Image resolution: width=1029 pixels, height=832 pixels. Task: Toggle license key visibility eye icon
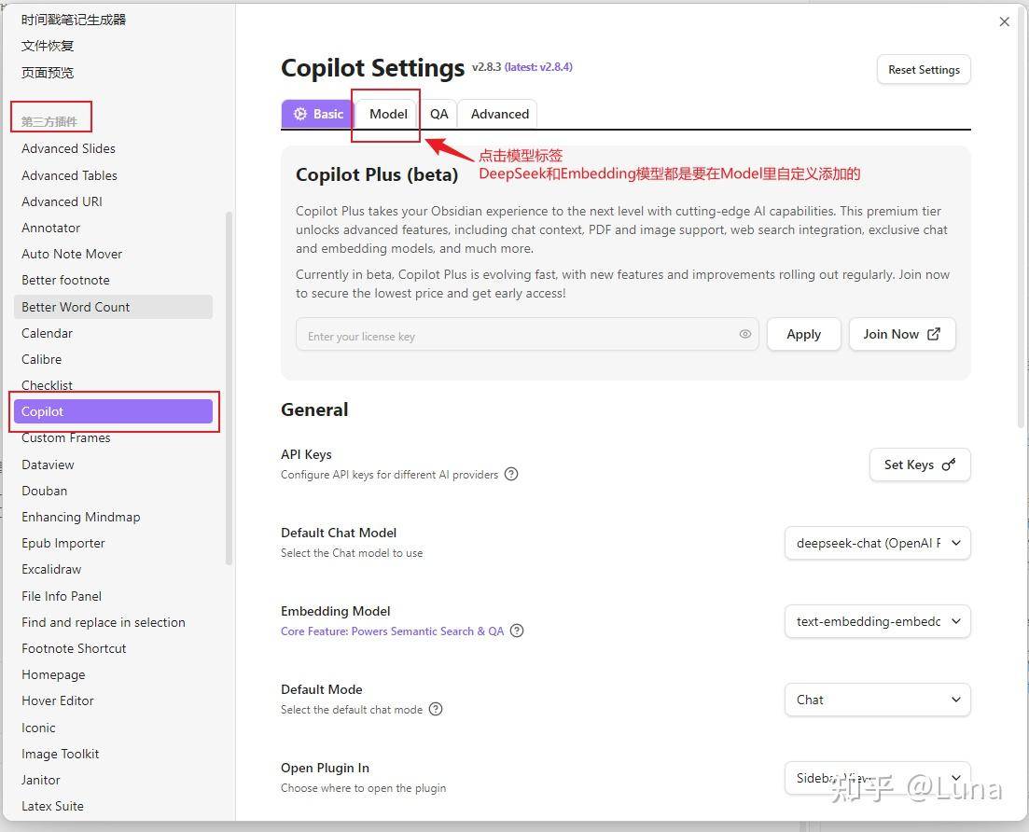click(x=744, y=334)
